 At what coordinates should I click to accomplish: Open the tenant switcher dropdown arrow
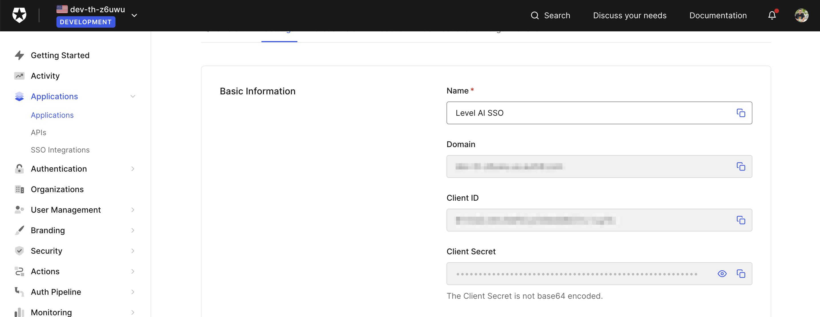click(134, 15)
